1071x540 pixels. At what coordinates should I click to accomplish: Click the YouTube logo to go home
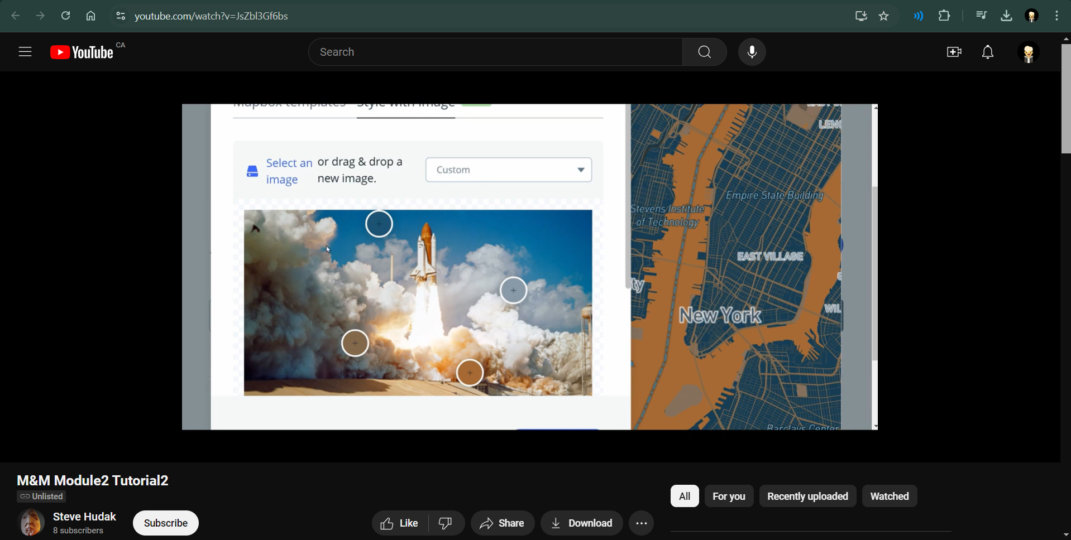[82, 52]
